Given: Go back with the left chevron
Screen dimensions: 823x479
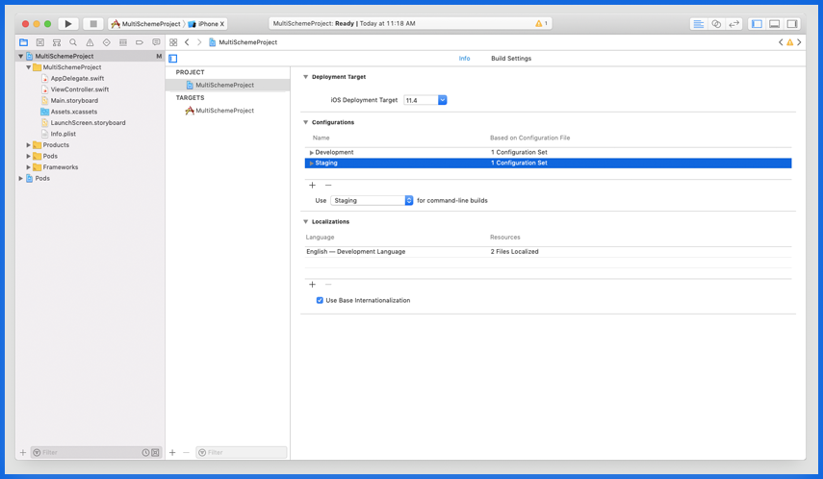Looking at the screenshot, I should point(187,42).
